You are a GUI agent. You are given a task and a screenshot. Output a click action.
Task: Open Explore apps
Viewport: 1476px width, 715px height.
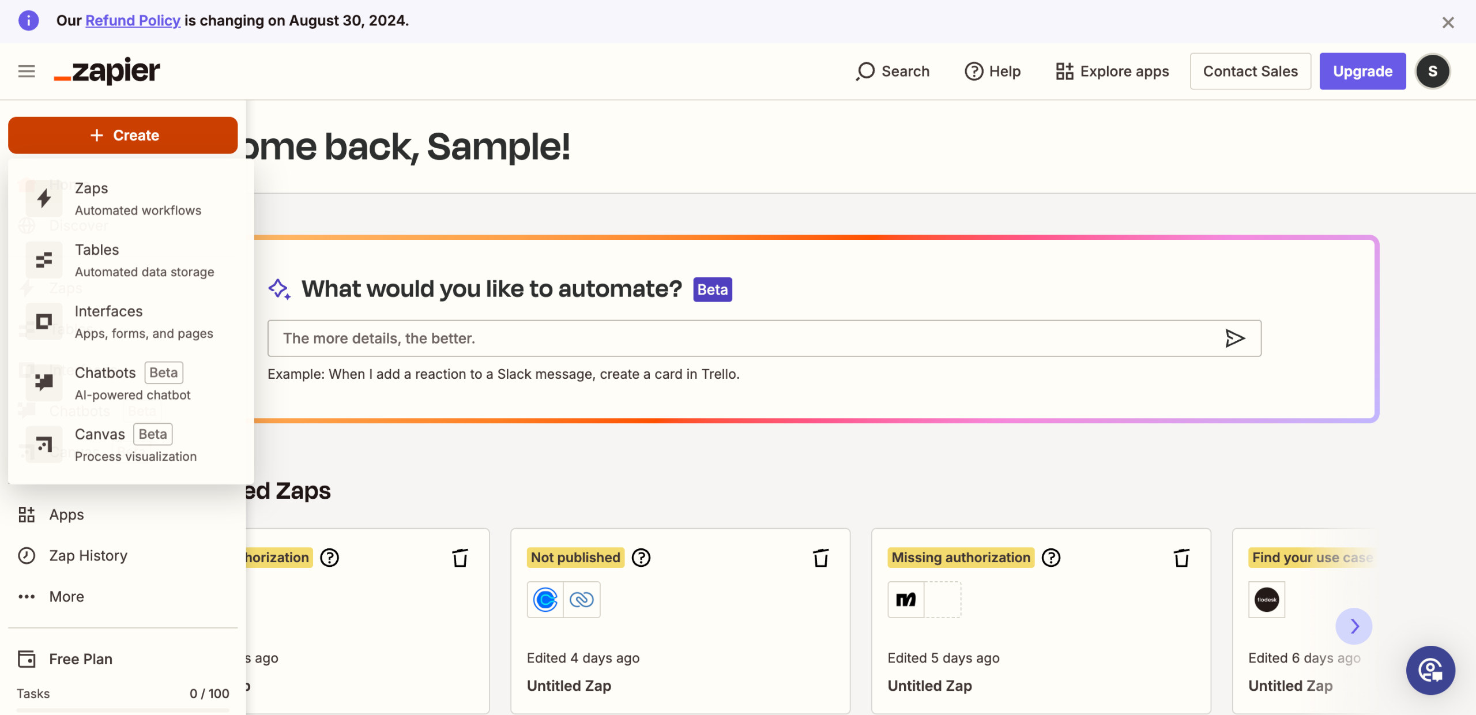point(1112,71)
